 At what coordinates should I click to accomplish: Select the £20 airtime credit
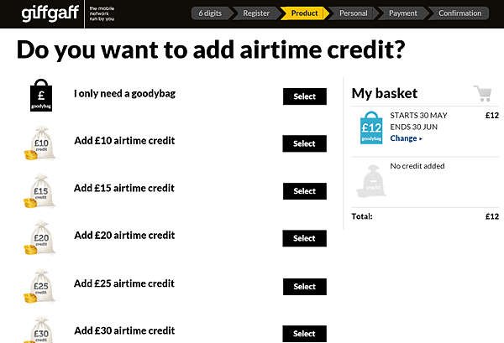pos(304,238)
